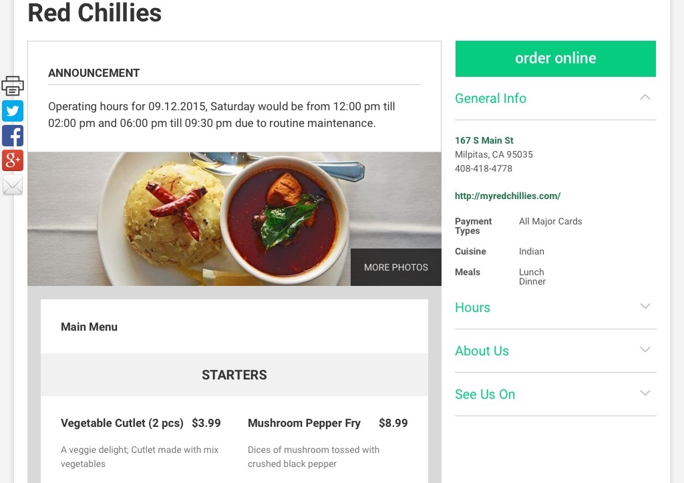Share via Google Plus icon

coord(13,160)
